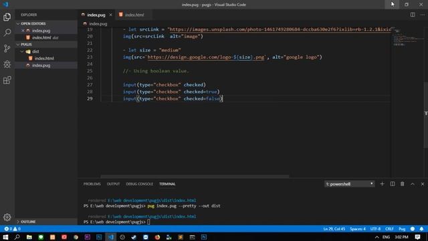
Task: Click the ENG language indicator
Action: [x=386, y=237]
